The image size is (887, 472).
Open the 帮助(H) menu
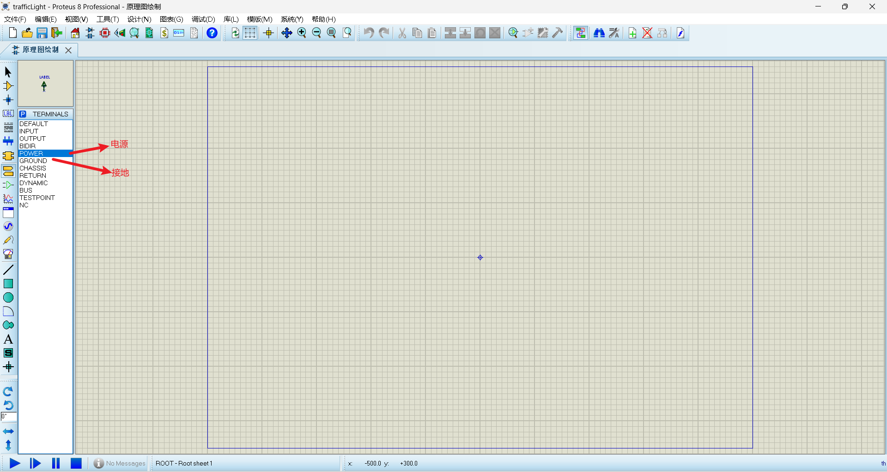[323, 19]
